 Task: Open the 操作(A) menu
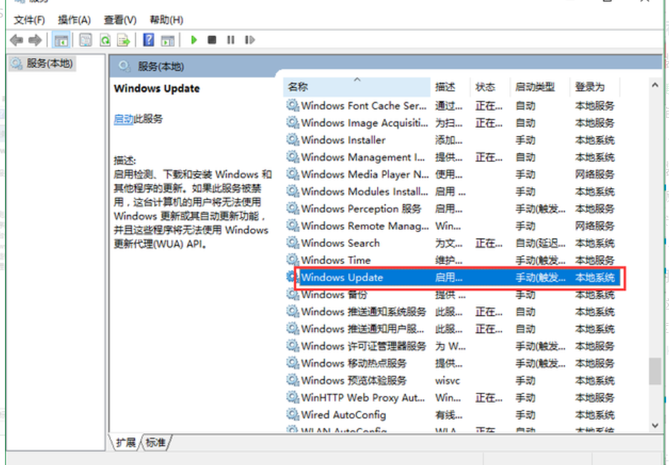coord(75,20)
